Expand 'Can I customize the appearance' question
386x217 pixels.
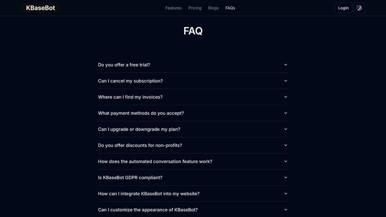193,209
